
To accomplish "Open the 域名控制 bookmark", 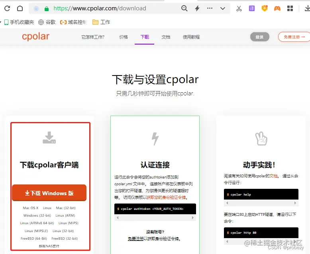I will [74, 22].
